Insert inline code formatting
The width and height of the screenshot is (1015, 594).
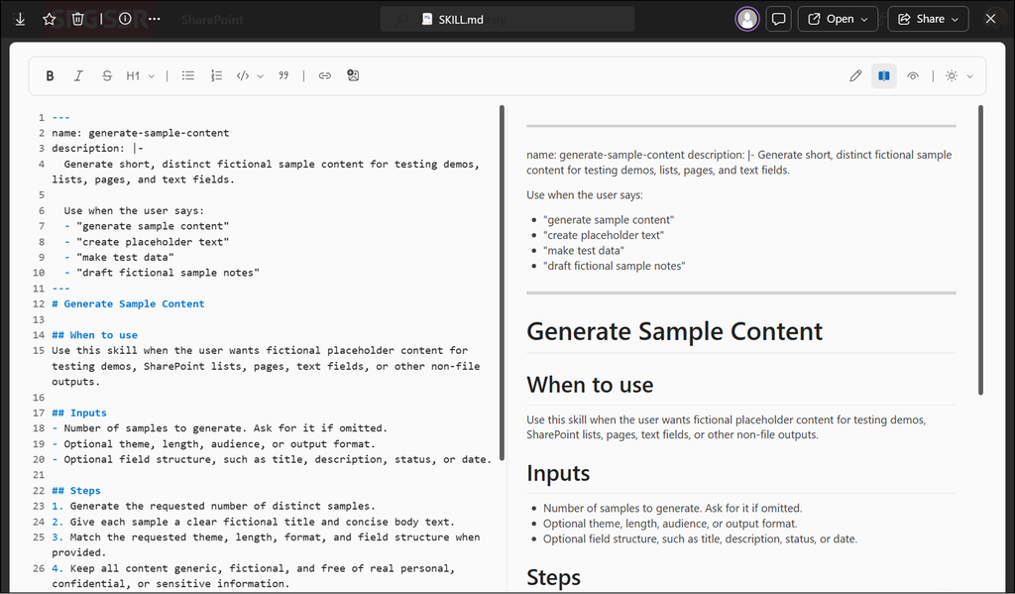243,75
